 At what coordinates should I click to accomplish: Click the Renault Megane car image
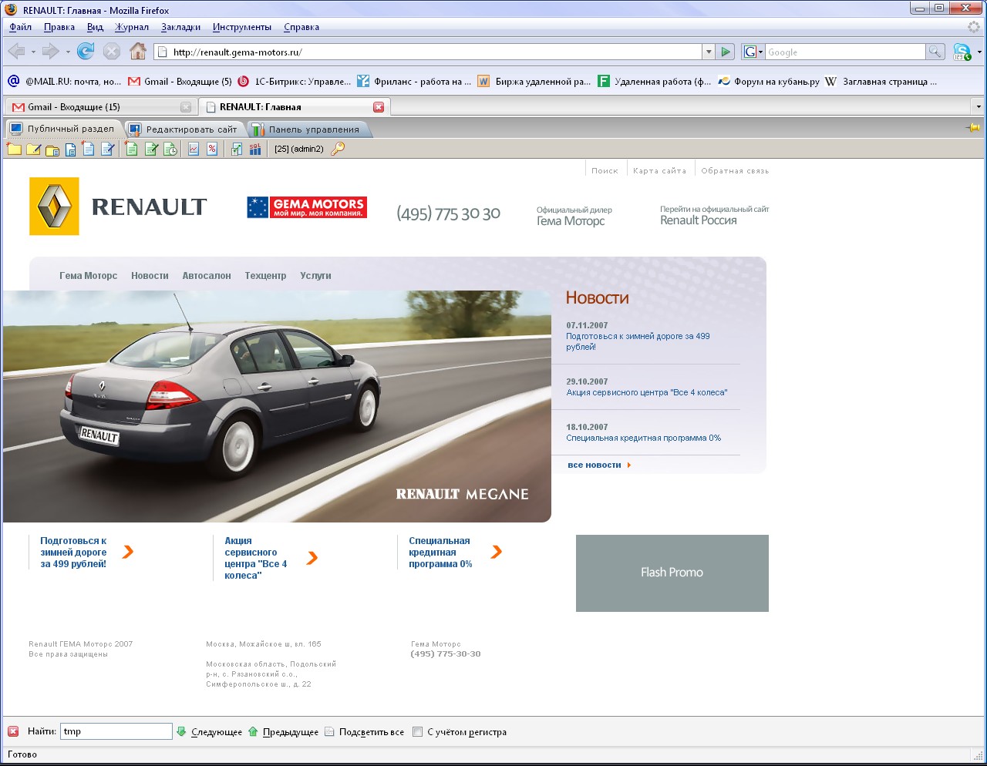coord(277,406)
